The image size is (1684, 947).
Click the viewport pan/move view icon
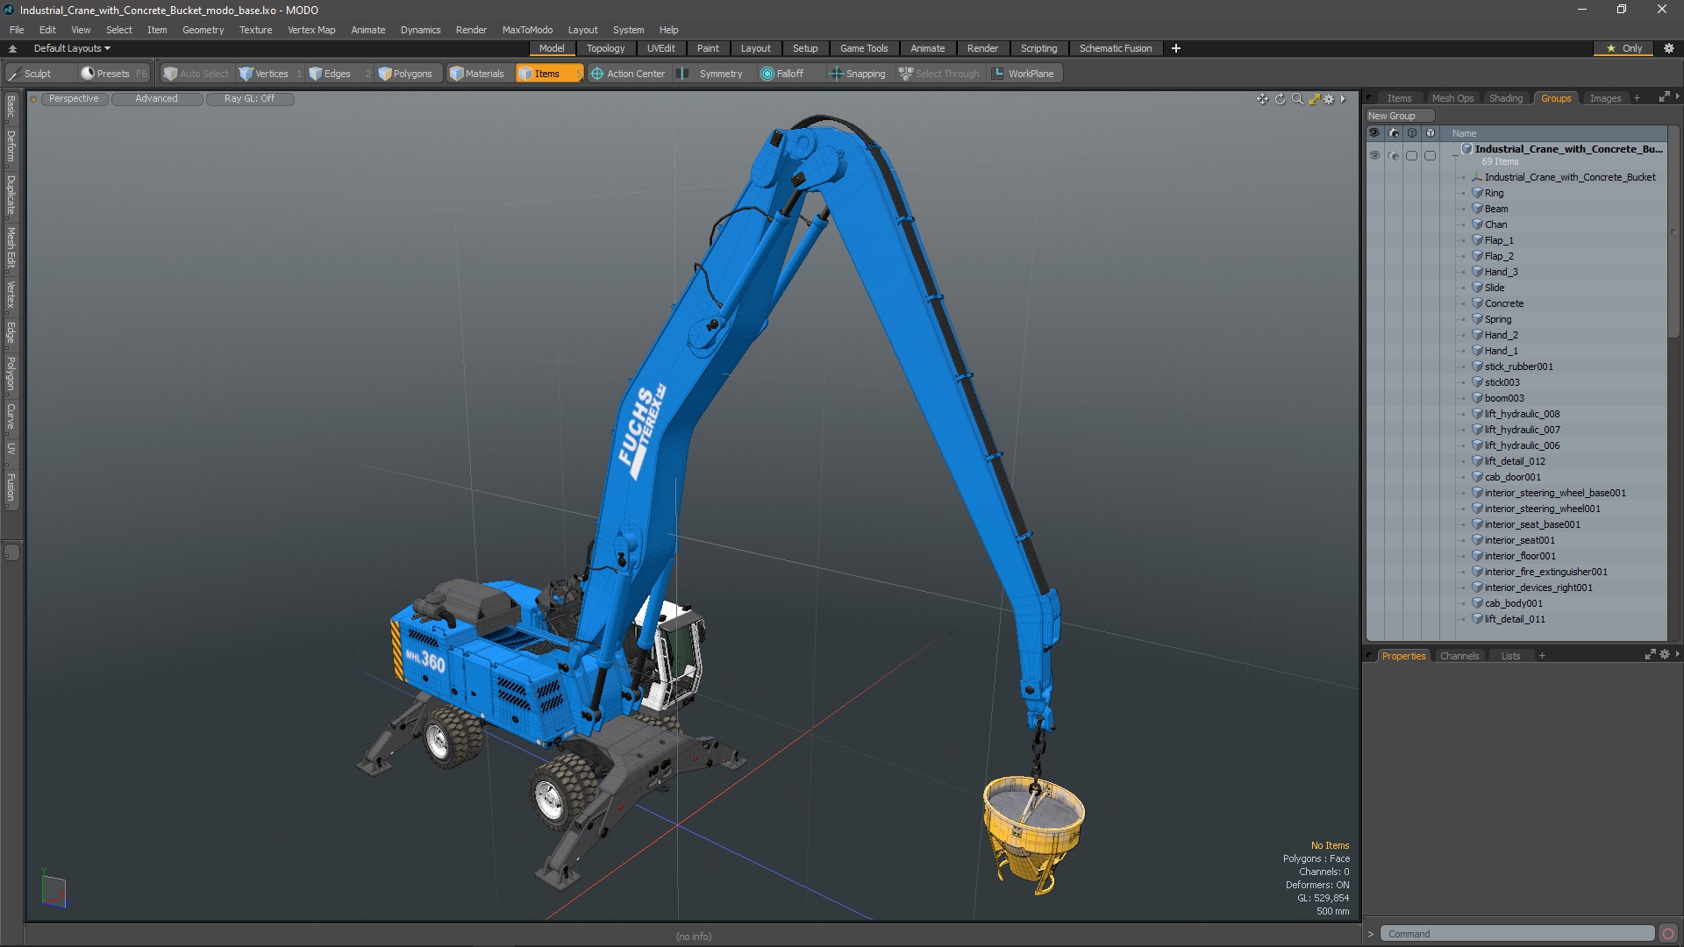click(x=1262, y=99)
